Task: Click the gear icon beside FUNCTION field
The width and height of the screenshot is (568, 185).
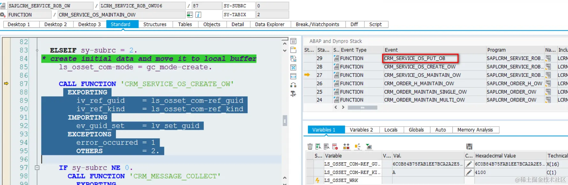Action: tap(3, 15)
